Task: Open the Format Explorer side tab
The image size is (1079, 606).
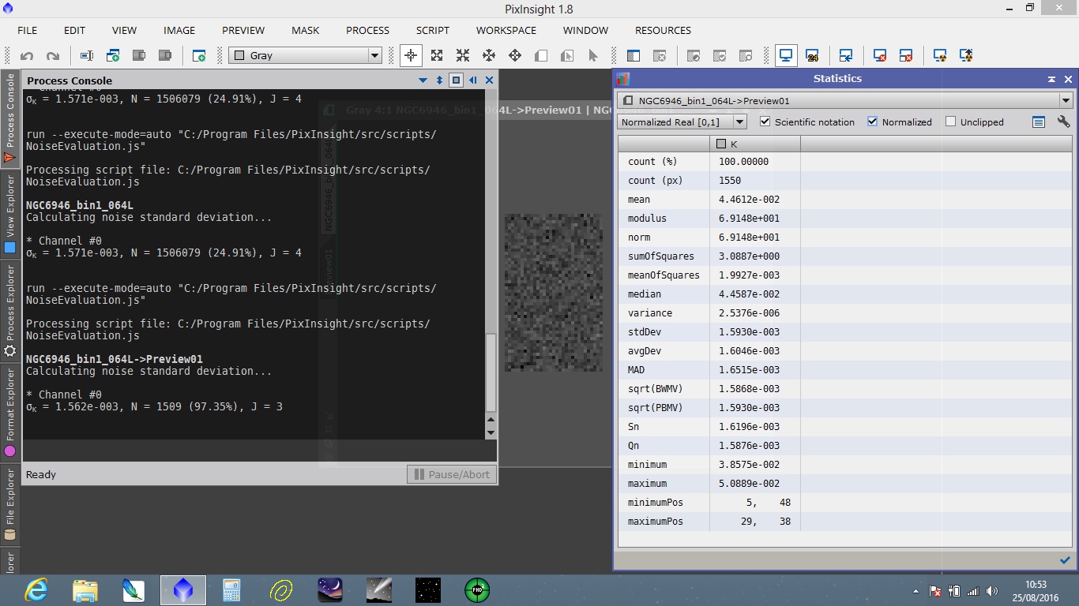Action: (10, 413)
